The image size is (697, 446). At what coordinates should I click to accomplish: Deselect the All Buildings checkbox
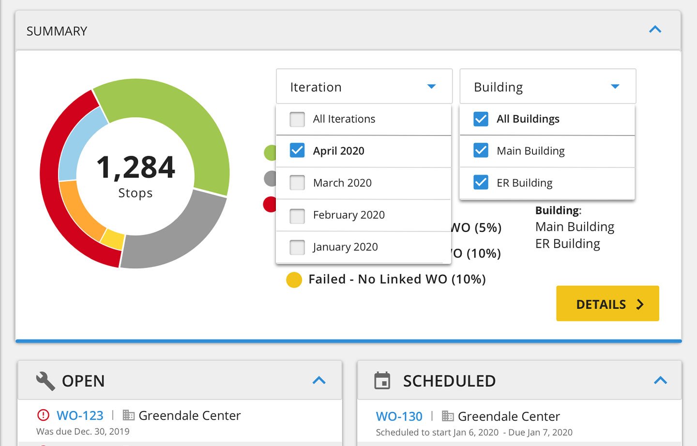point(481,119)
